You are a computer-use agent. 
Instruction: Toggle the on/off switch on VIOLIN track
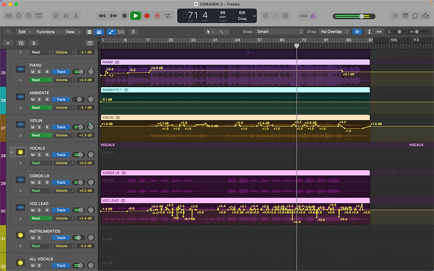coord(79,127)
